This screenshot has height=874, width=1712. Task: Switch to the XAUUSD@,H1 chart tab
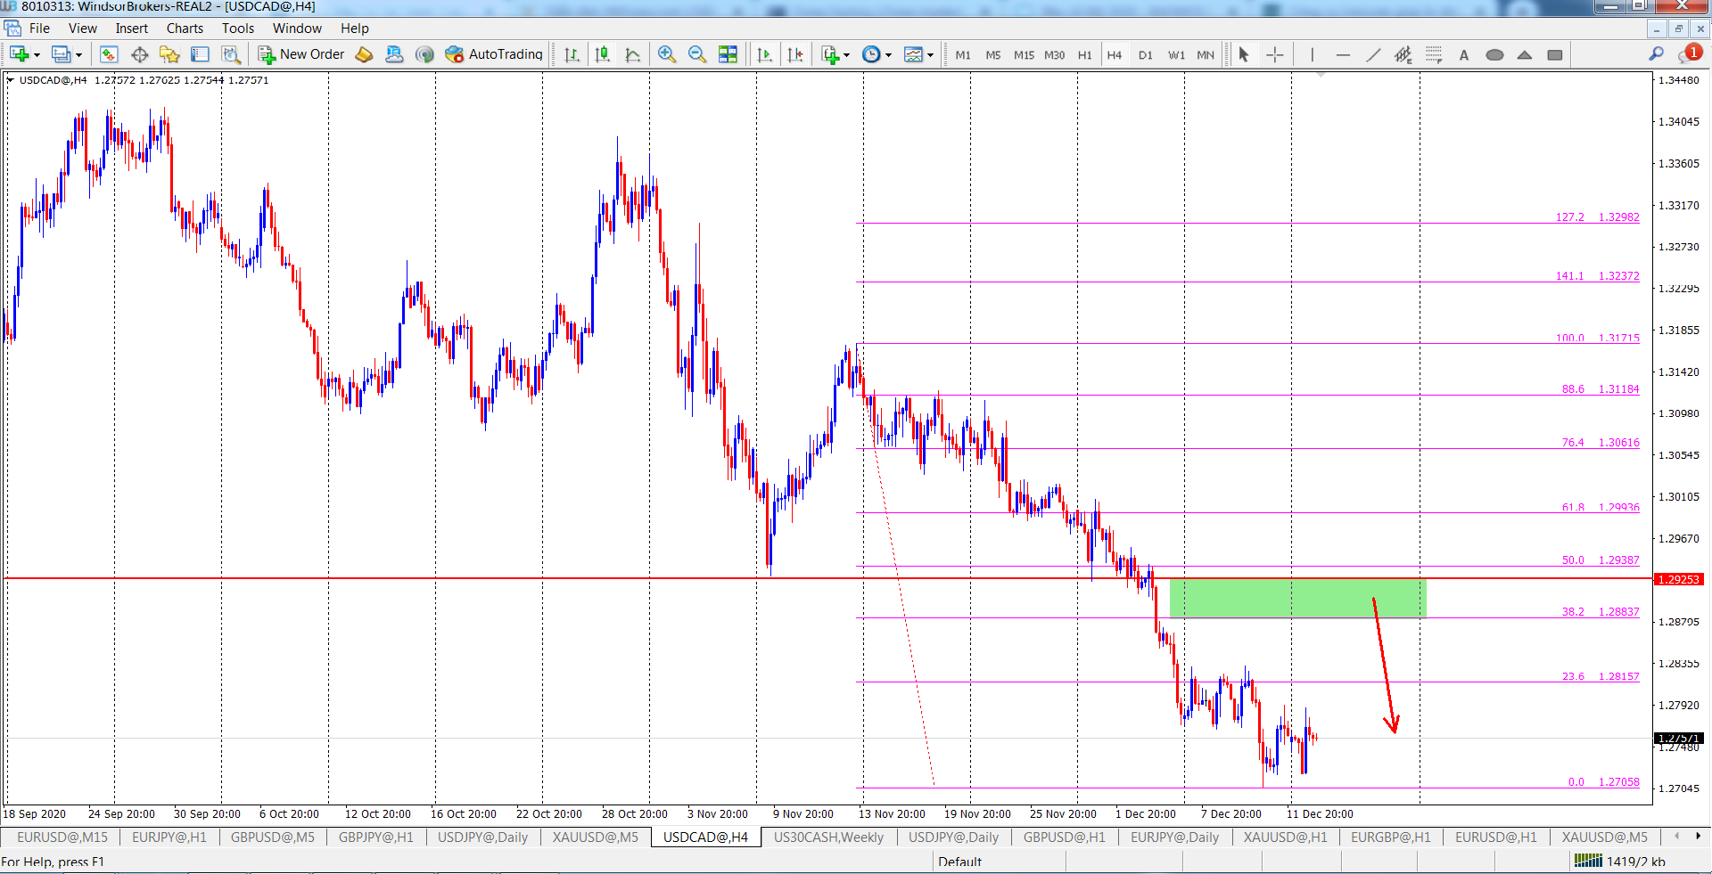click(x=1285, y=837)
